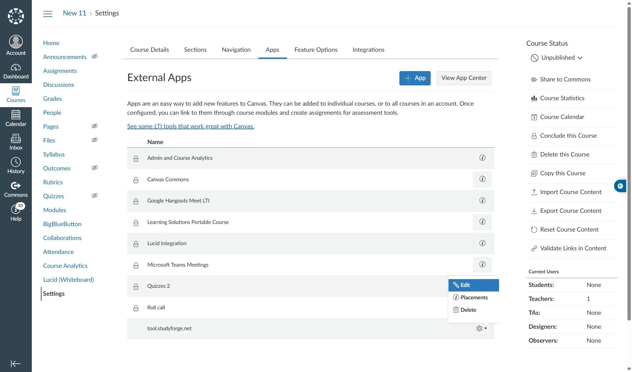Click the blue + App button
The height and width of the screenshot is (372, 632).
415,78
